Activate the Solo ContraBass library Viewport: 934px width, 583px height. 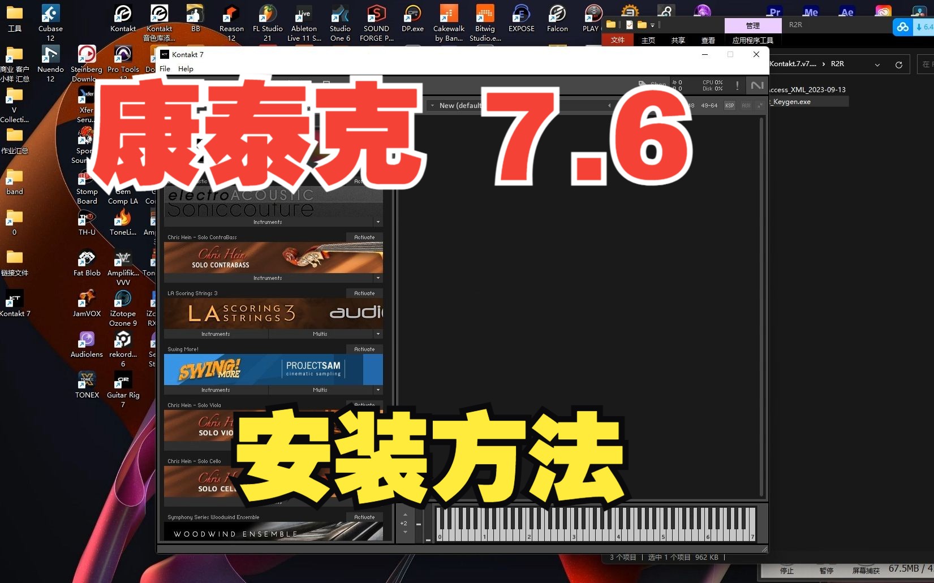(x=364, y=237)
